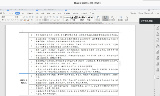The height and width of the screenshot is (96, 160).
Task: Underline text with the U icon
Action: [8, 20]
